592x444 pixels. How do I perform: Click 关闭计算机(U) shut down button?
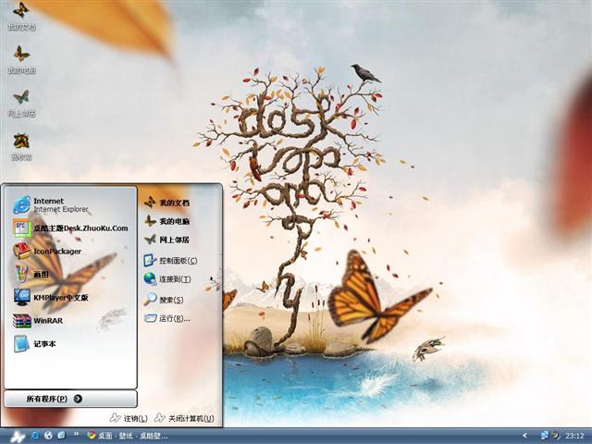point(185,418)
